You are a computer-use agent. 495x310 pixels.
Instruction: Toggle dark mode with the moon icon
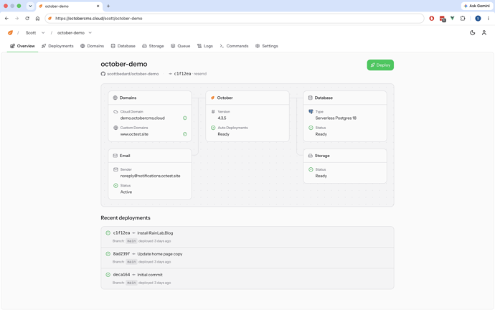pos(472,32)
